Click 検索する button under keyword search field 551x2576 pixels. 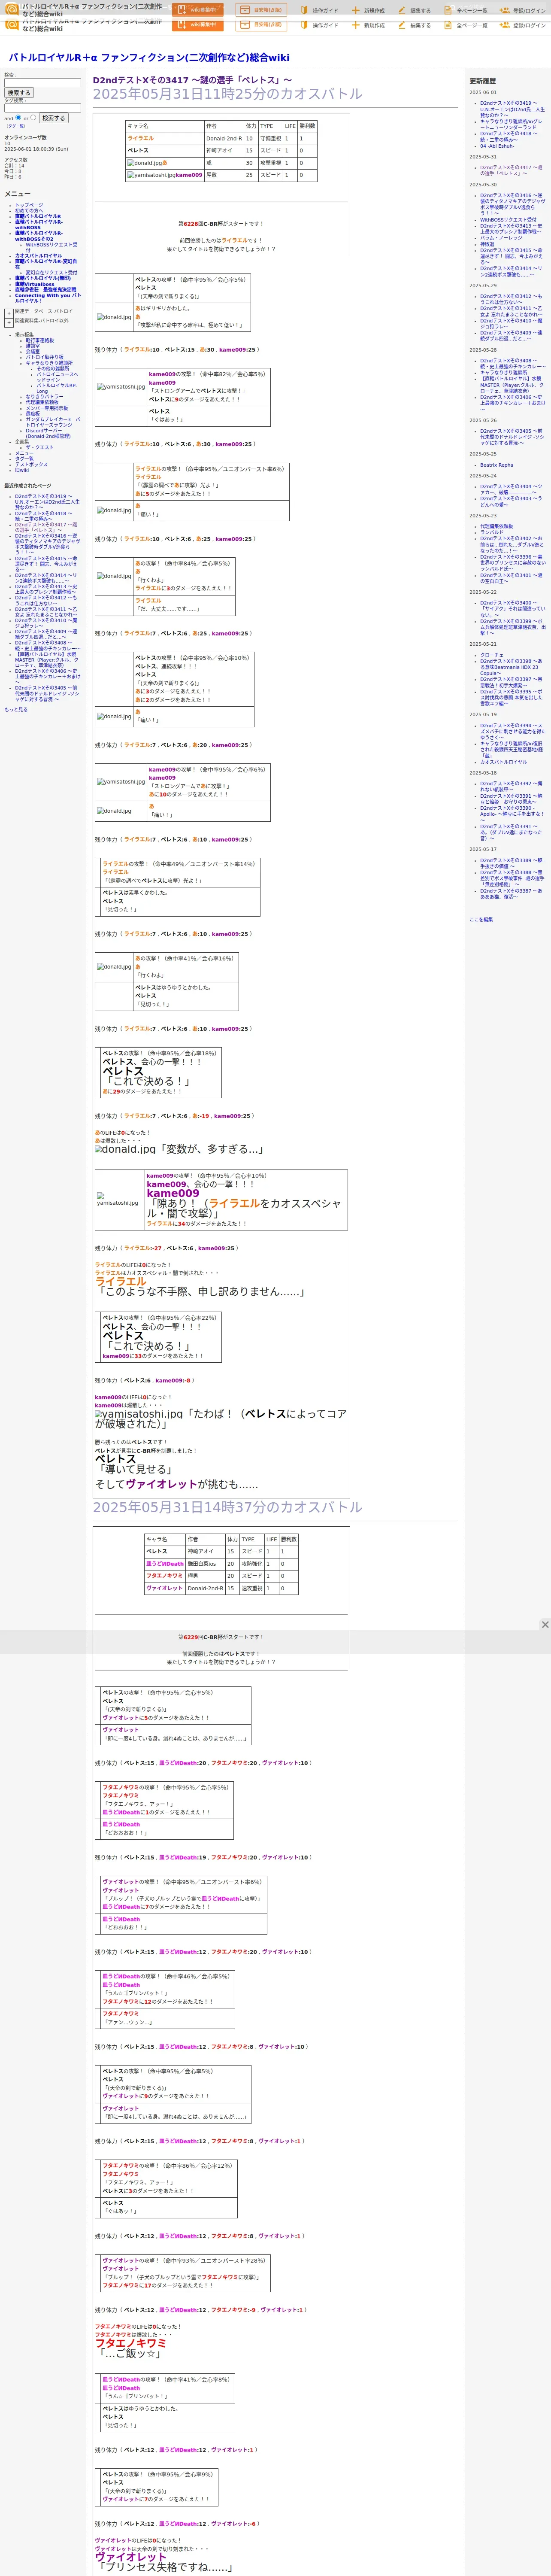tap(19, 93)
